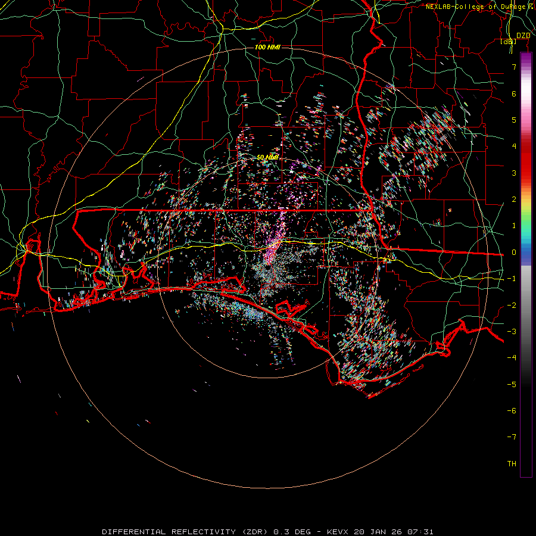Click the 5 value on the color scale
Image resolution: width=536 pixels, height=536 pixels.
[514, 120]
